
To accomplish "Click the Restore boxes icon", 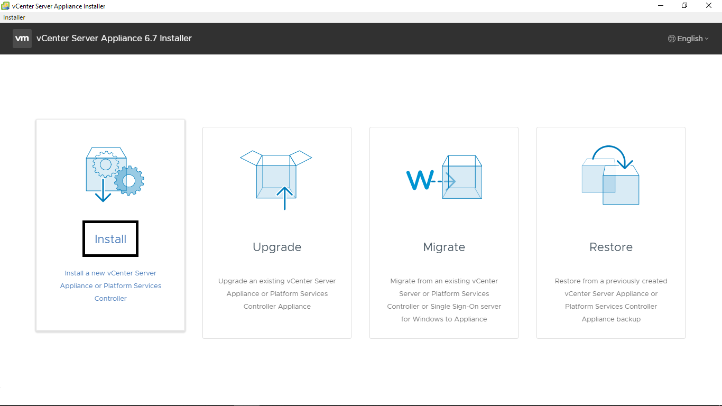I will [610, 175].
